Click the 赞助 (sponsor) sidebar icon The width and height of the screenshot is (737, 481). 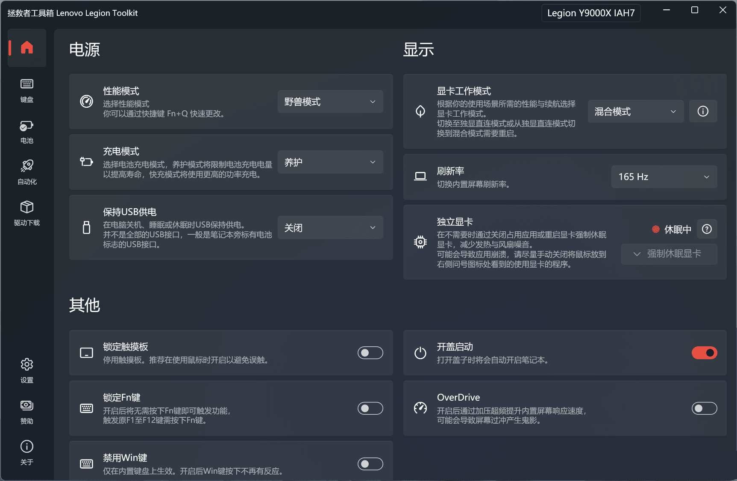click(x=26, y=410)
